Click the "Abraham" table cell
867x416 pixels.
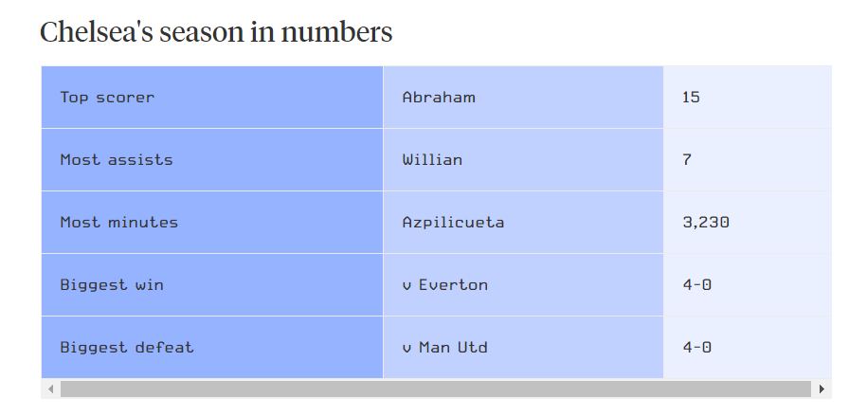(523, 98)
